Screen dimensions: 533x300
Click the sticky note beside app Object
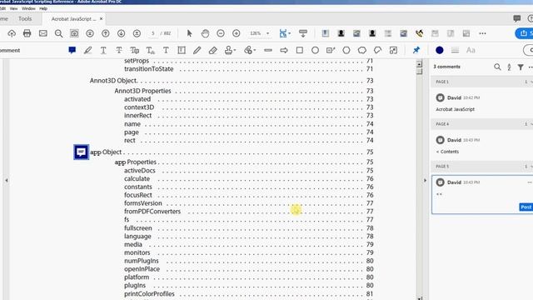coord(82,152)
